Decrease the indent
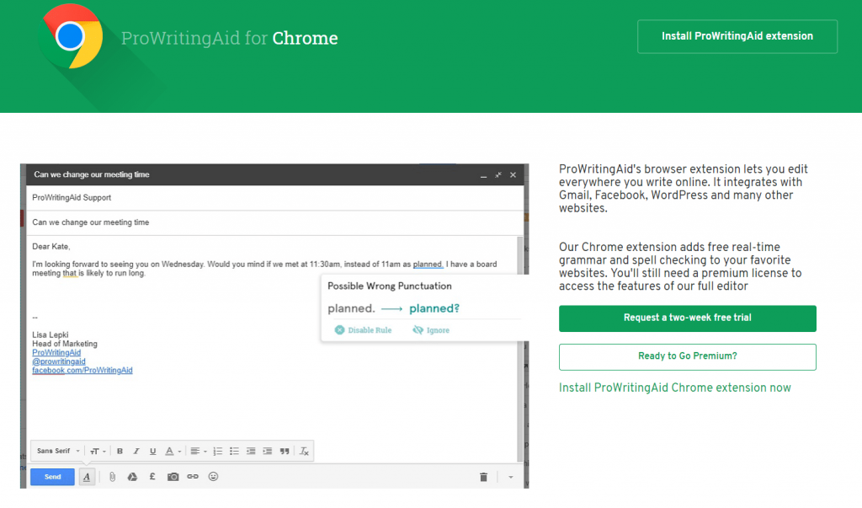 pyautogui.click(x=251, y=452)
